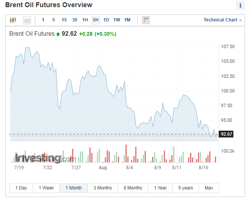Show the 1 Day time range

(x=21, y=188)
